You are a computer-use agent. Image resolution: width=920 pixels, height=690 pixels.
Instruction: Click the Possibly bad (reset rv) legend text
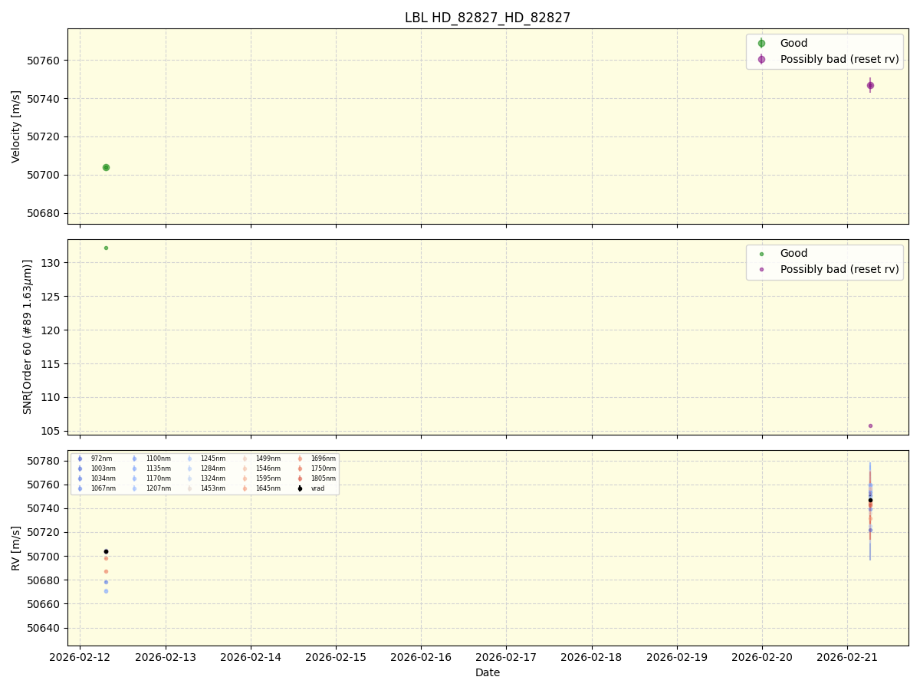839,59
